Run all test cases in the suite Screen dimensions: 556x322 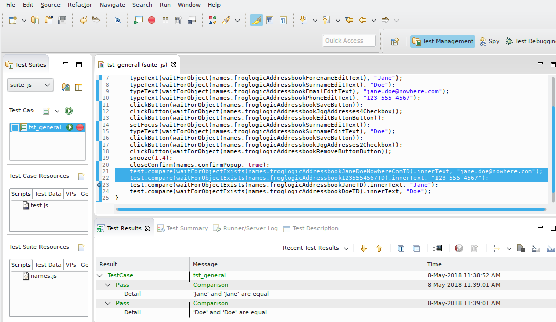pos(69,111)
